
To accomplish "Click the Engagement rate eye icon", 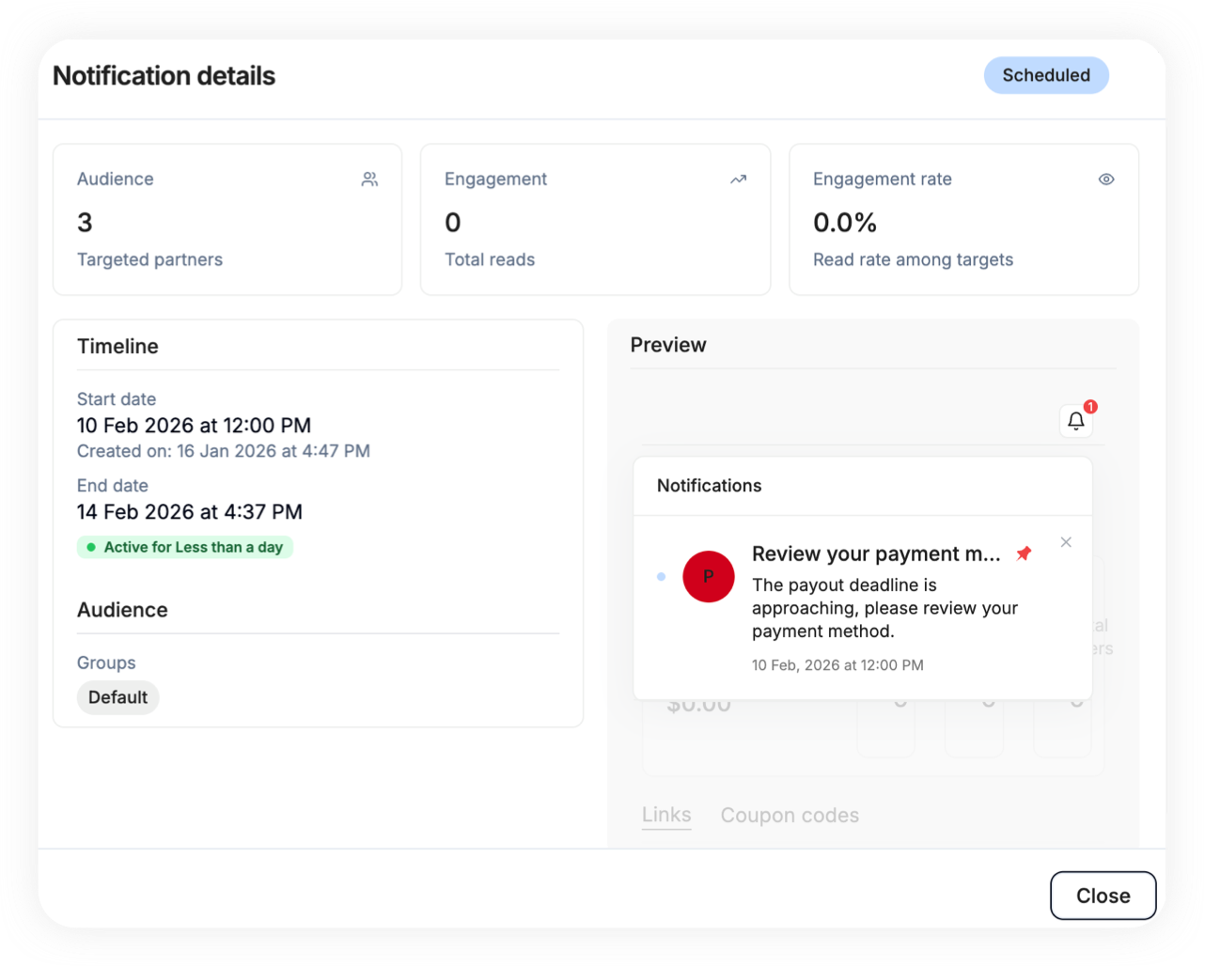I will click(x=1106, y=179).
